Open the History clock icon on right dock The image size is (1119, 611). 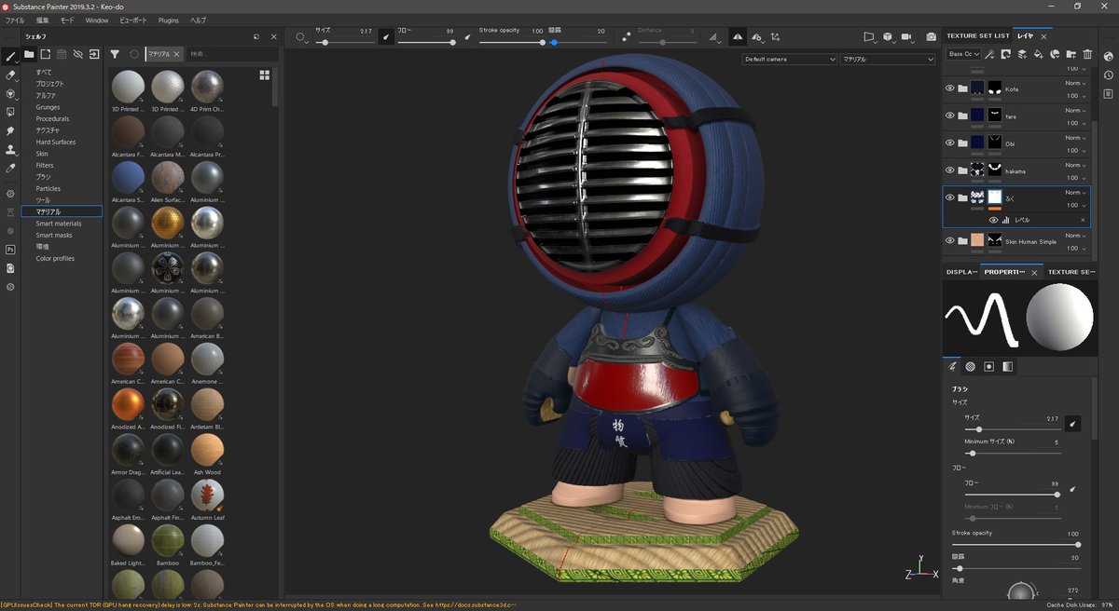point(1108,75)
